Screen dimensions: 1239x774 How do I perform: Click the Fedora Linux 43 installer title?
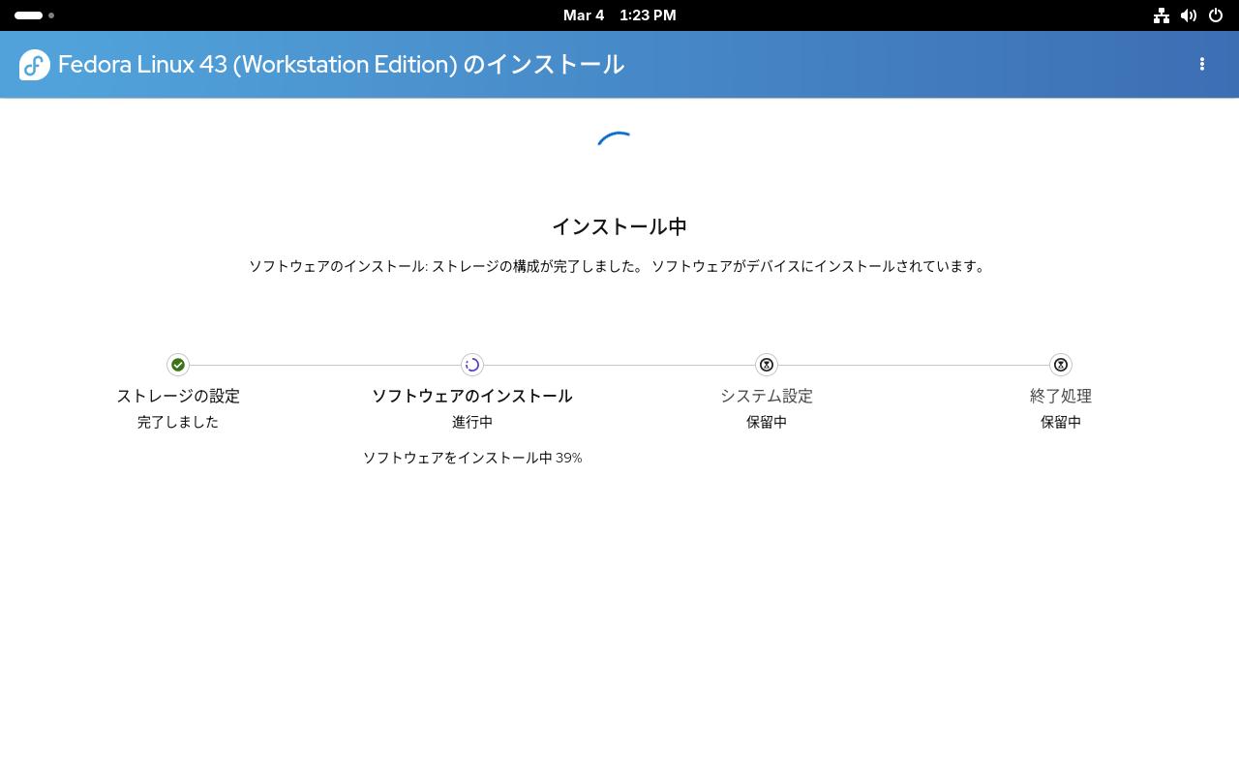pos(341,65)
